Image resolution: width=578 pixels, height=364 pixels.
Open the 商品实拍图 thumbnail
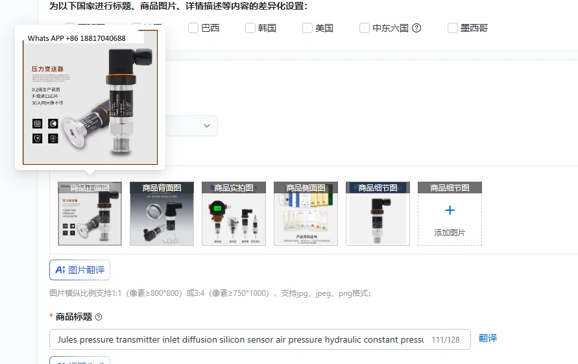(x=234, y=213)
